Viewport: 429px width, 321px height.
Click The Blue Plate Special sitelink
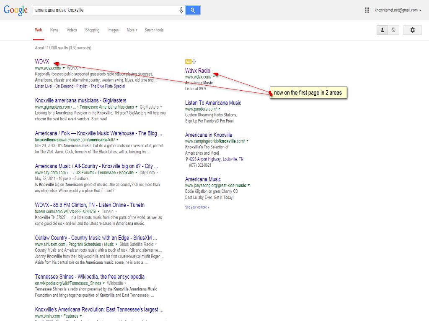coord(108,86)
